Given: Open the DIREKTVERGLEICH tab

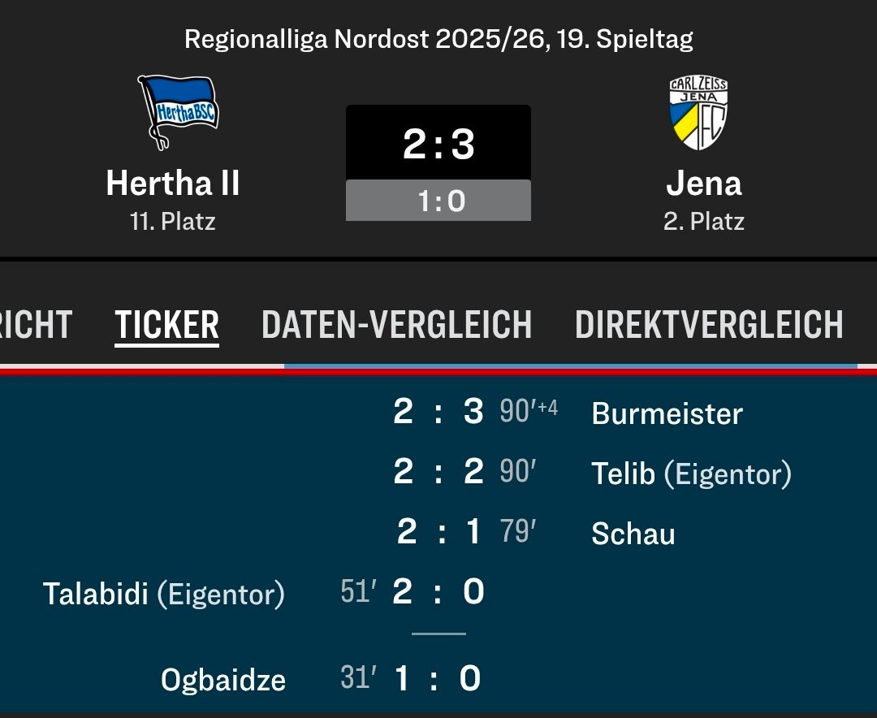Looking at the screenshot, I should pyautogui.click(x=709, y=325).
